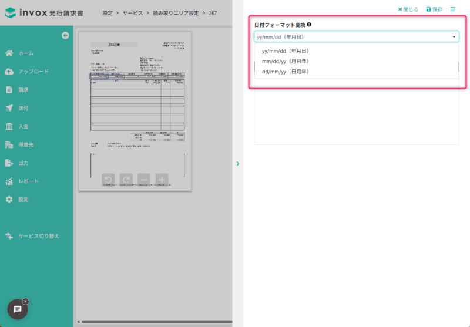Viewport: 470px width, 327px height.
Task: Click the レポート chart icon
Action: pos(9,181)
